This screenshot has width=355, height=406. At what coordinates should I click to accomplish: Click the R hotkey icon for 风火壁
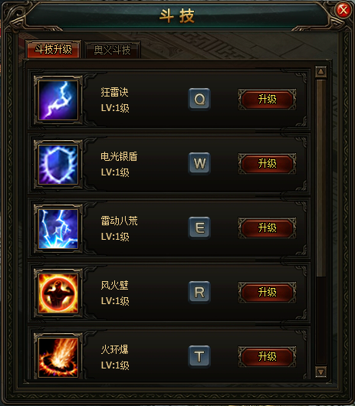coord(199,292)
